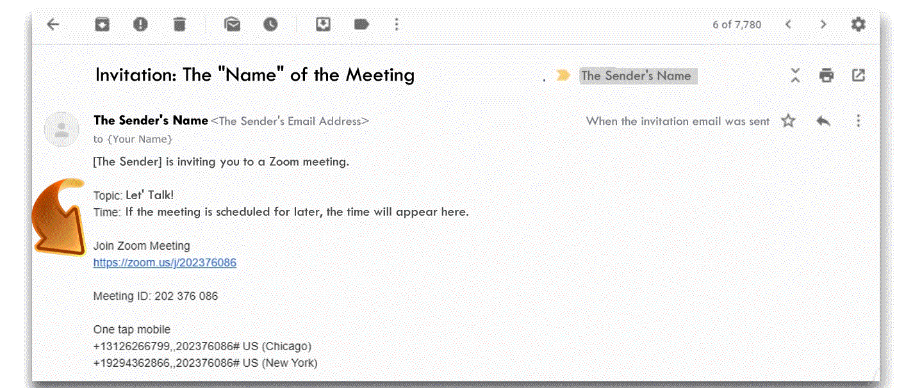
Task: Open message three-dot options menu
Action: click(859, 120)
